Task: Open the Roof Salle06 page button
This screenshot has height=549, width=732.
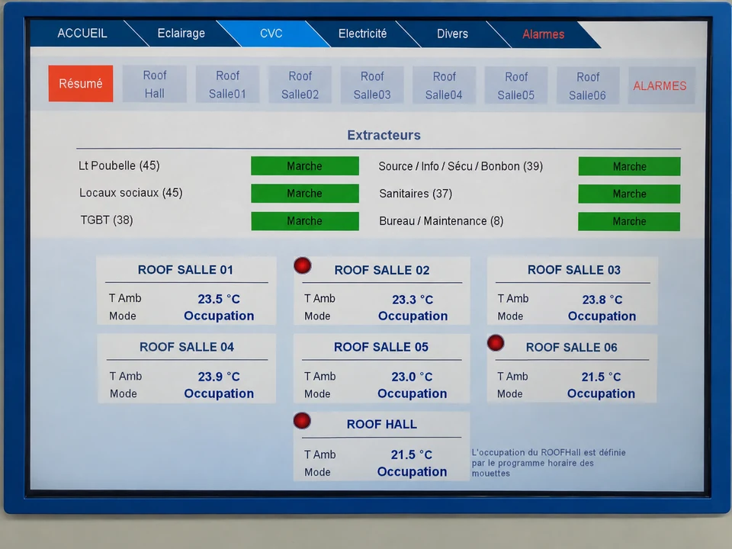Action: [x=588, y=86]
